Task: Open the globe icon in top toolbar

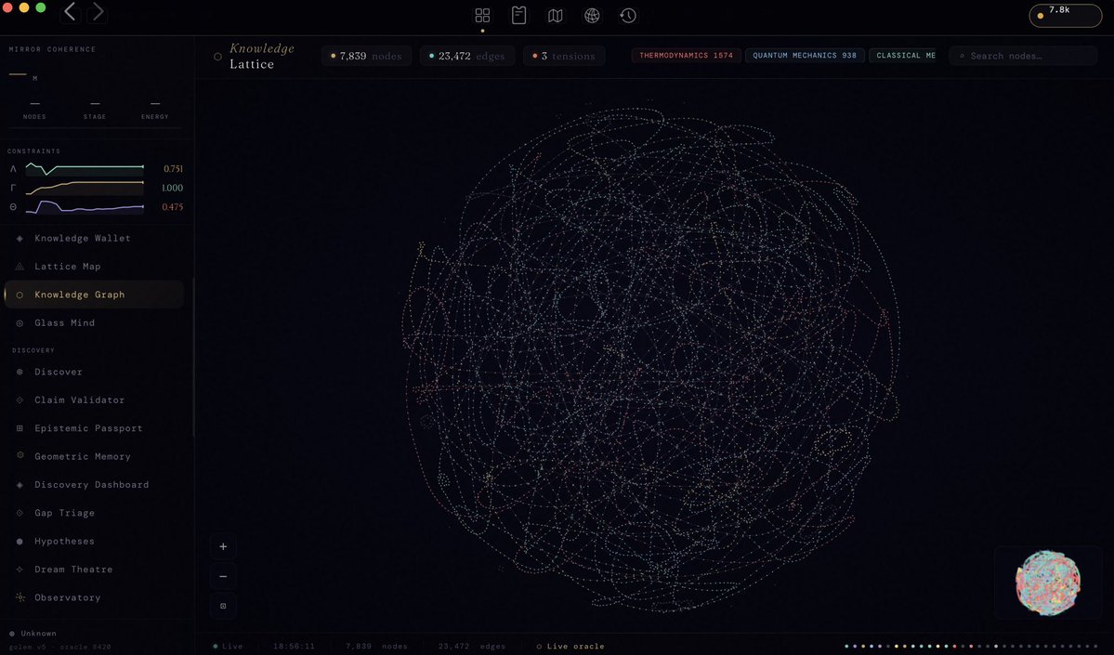Action: point(592,16)
